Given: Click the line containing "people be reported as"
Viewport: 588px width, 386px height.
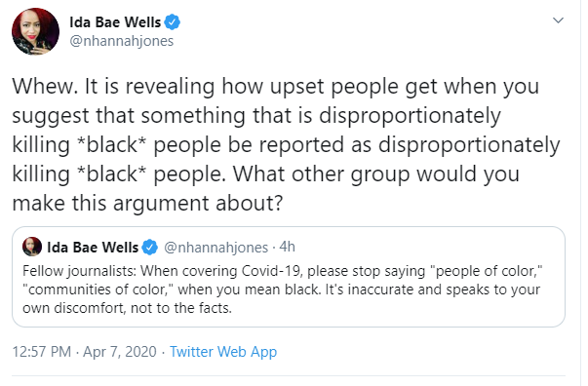Looking at the screenshot, I should [x=286, y=145].
